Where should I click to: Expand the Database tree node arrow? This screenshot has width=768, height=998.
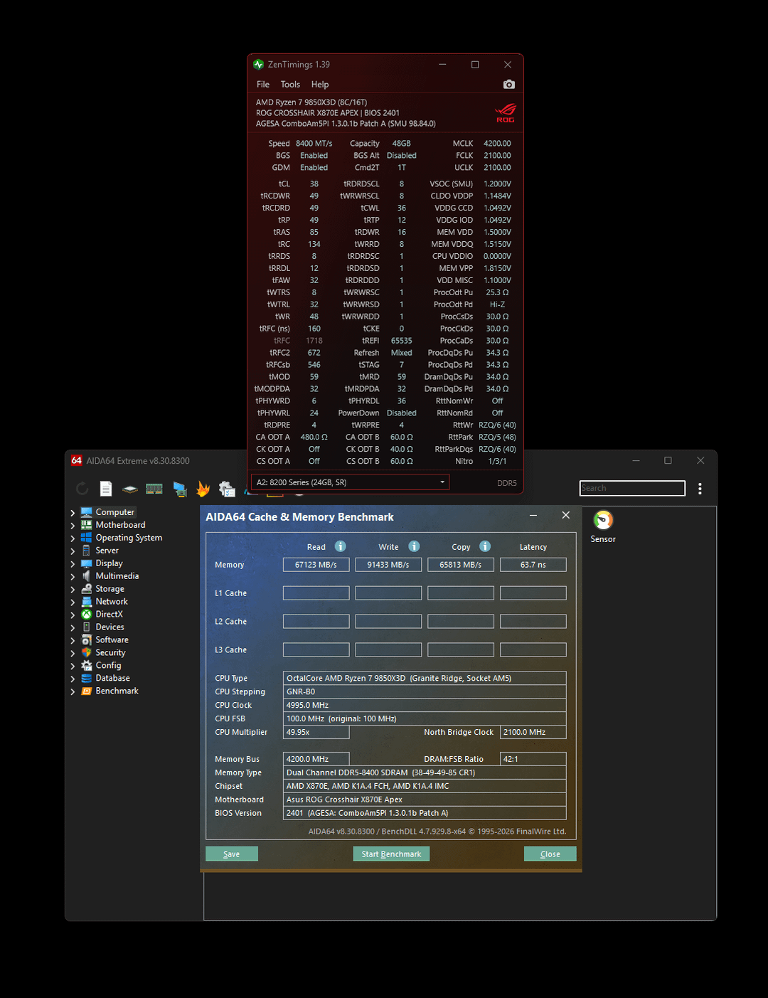(x=73, y=679)
